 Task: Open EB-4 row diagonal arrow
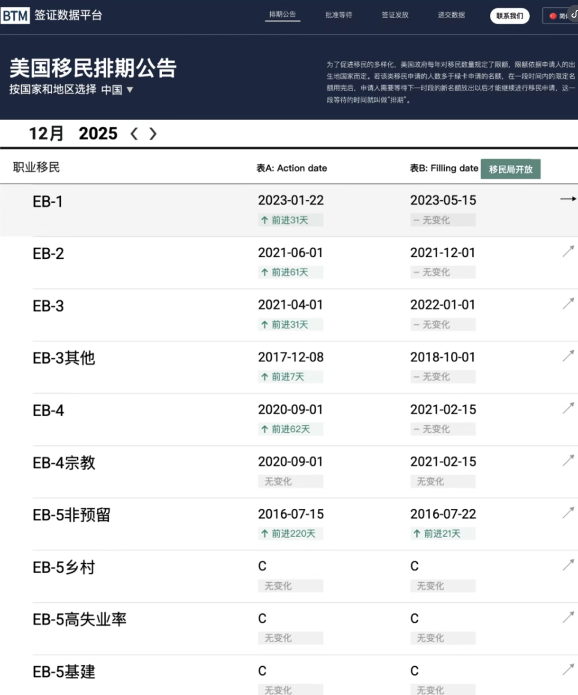568,408
